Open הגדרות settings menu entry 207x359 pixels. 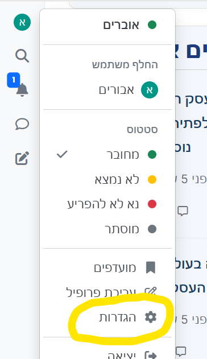coord(107,317)
